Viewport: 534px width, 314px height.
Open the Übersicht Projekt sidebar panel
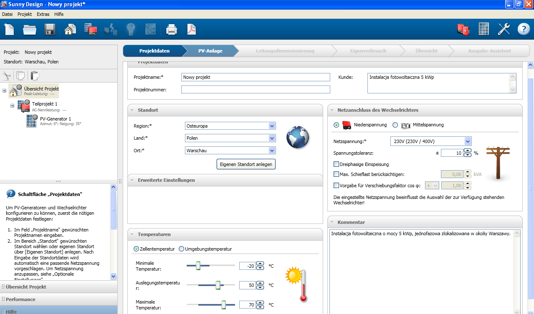59,287
